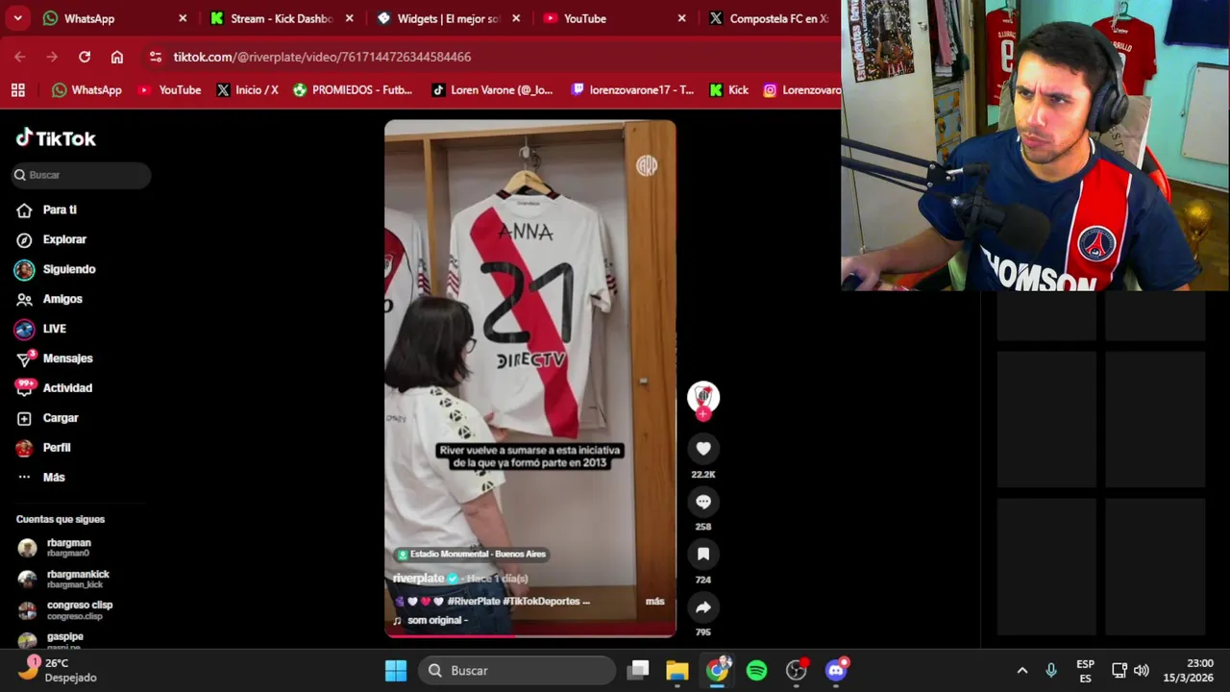Expand Más options in TikTok sidebar

click(54, 478)
